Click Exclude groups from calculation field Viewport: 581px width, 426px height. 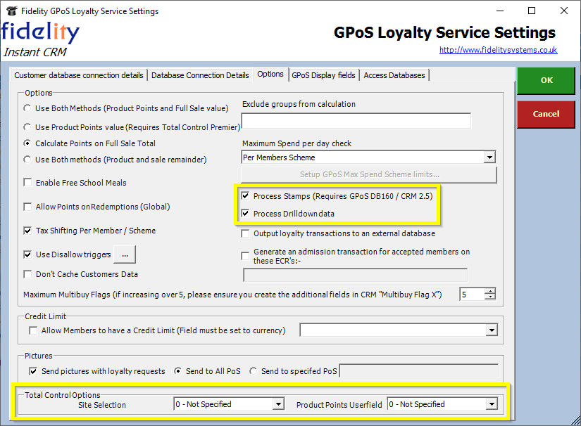pos(356,121)
